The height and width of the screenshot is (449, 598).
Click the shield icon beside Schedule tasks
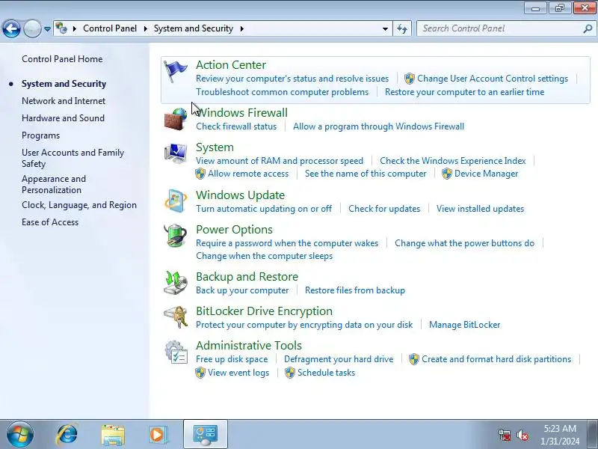click(290, 373)
